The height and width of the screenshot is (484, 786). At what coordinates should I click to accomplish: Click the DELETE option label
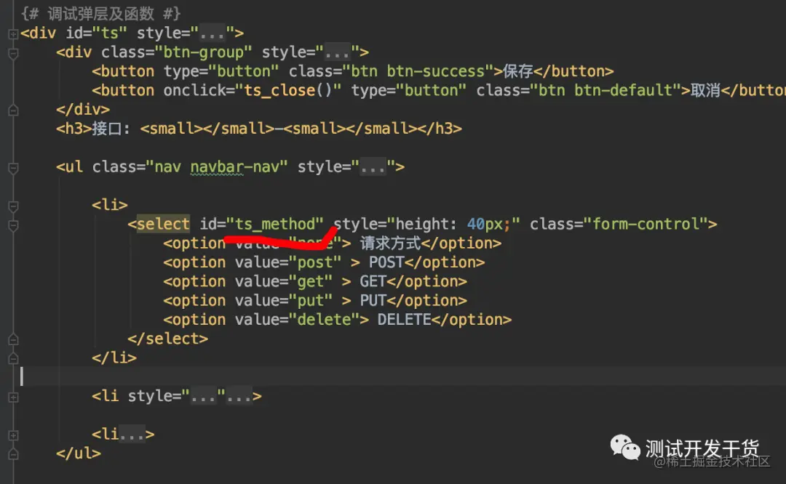pos(404,319)
